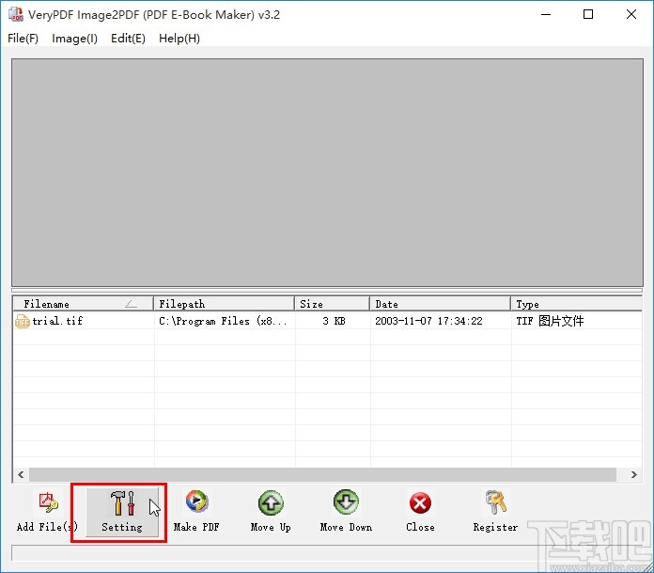Screen dimensions: 654x573
Task: Open the File(F) menu
Action: tap(23, 39)
